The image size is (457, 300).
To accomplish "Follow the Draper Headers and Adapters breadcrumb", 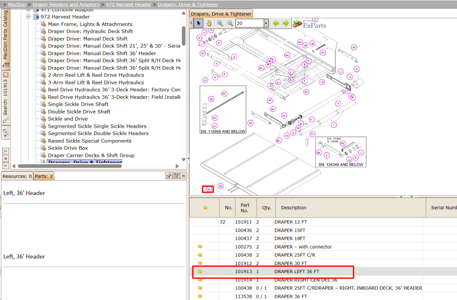I will coord(66,5).
